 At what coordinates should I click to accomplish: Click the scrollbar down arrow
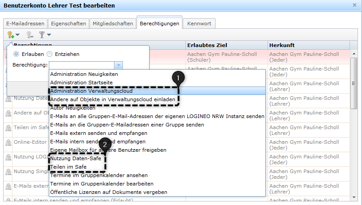pyautogui.click(x=354, y=197)
